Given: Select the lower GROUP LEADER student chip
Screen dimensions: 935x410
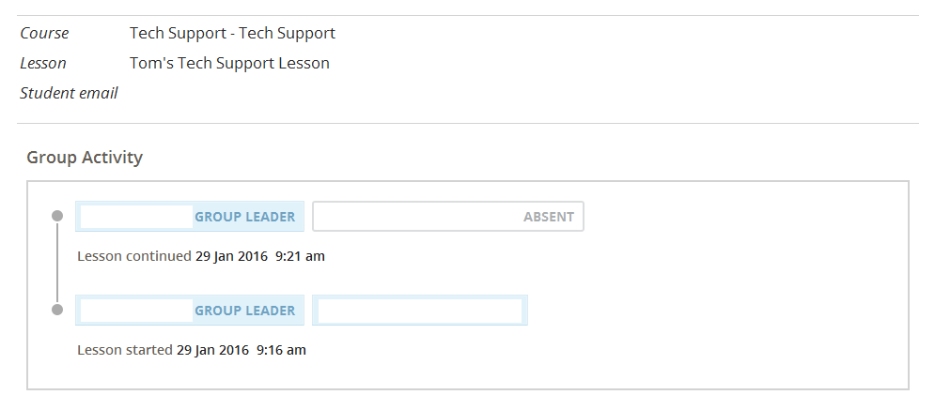Looking at the screenshot, I should pos(190,311).
